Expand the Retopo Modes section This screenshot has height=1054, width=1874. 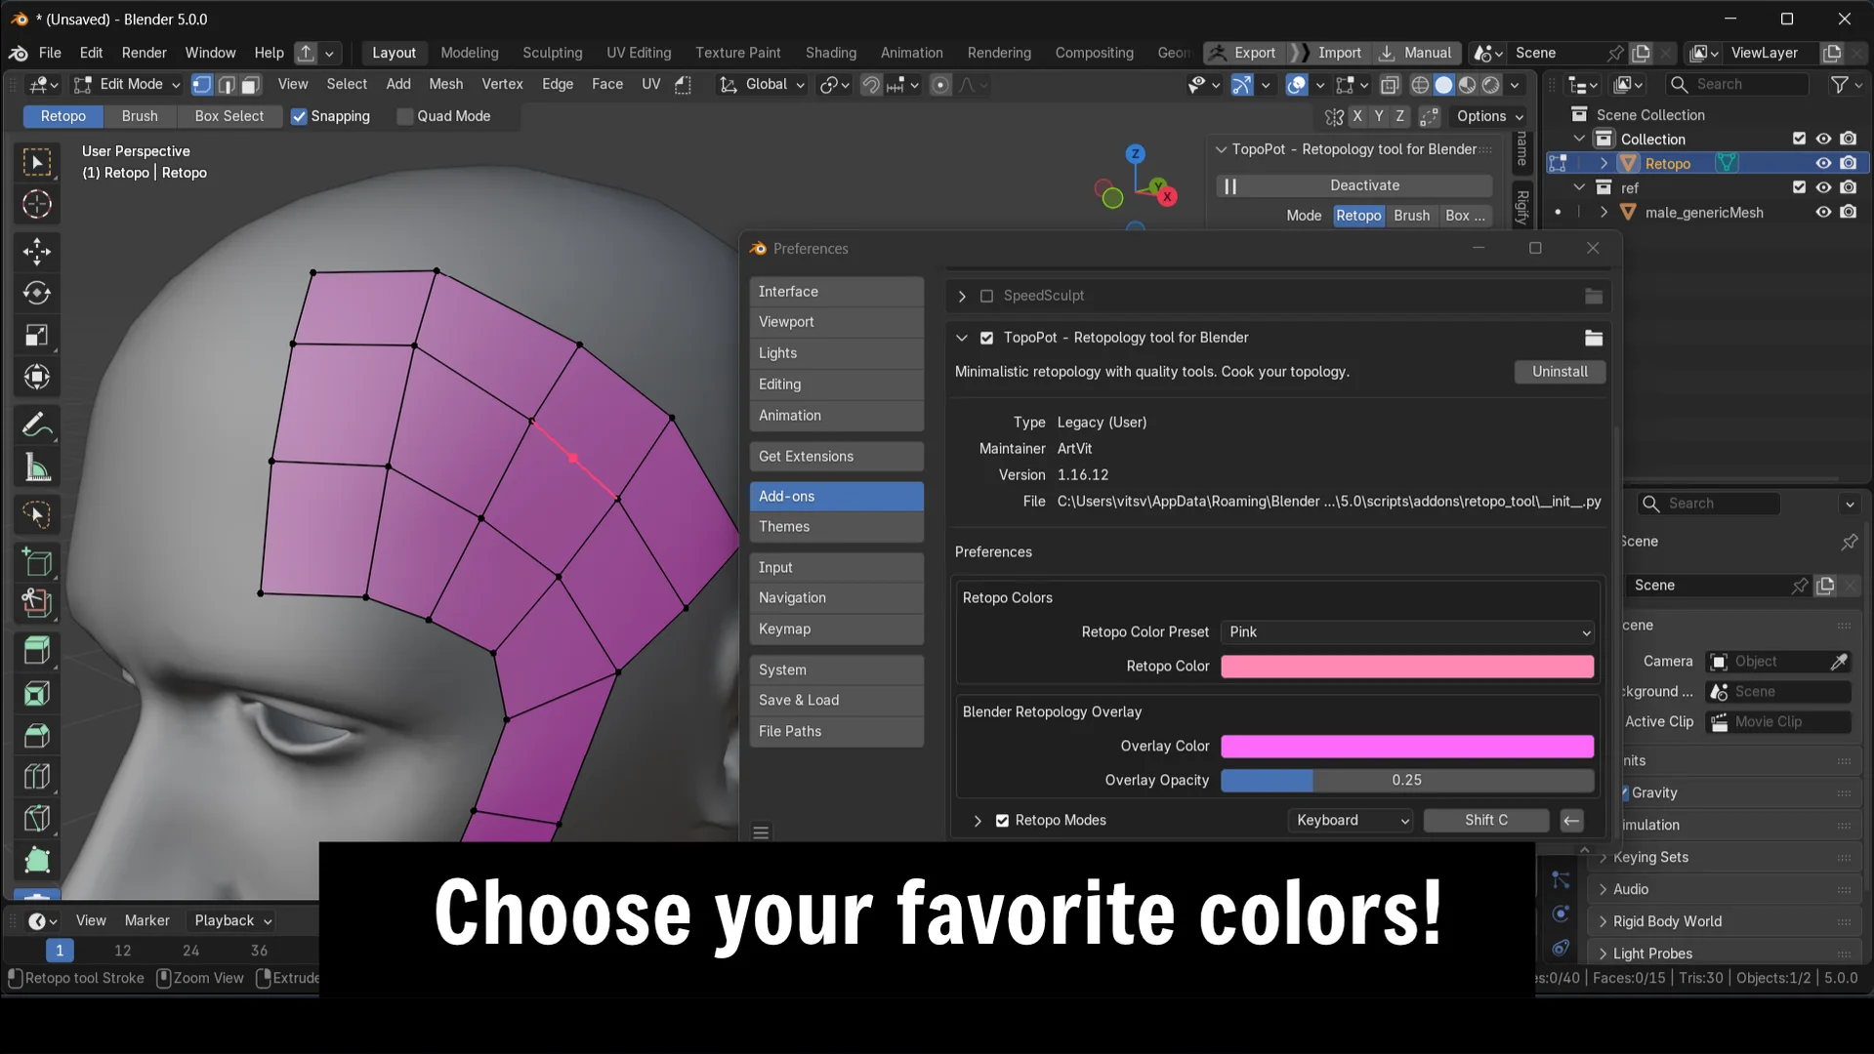pyautogui.click(x=978, y=821)
